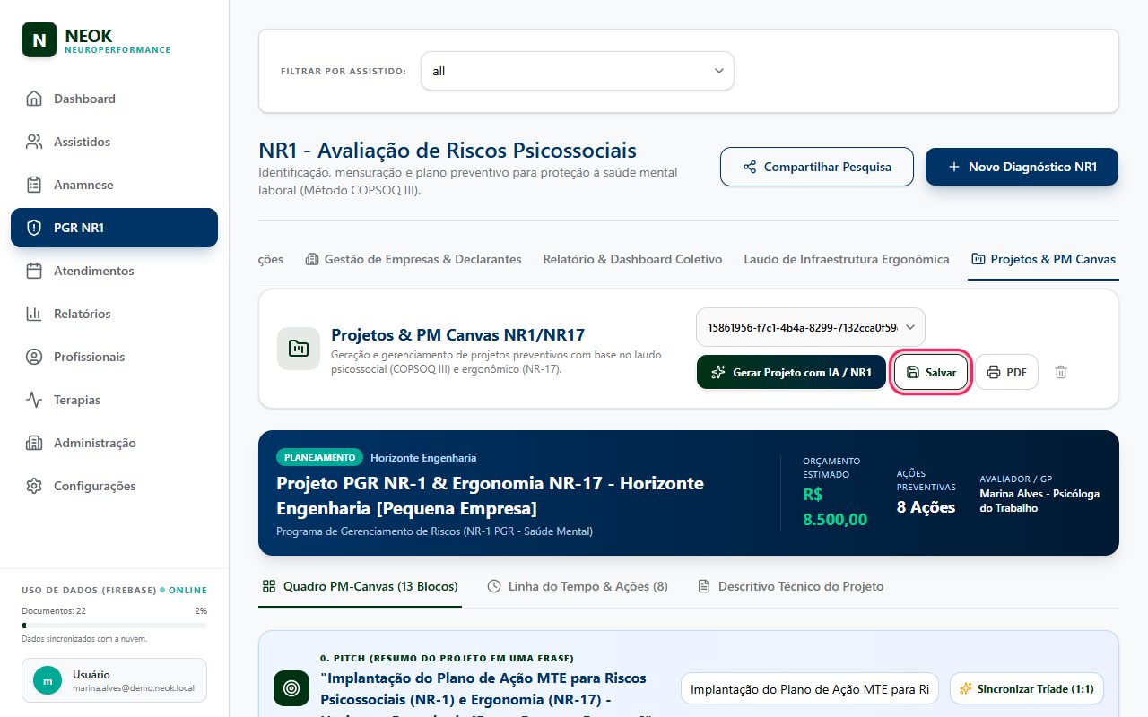Go to Profissionais in the sidebar
Image resolution: width=1148 pixels, height=717 pixels.
pos(114,357)
